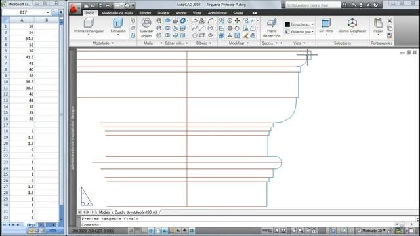Screen dimensions: 420x236
Task: Click the Cut scissors icon in Portapapeles
Action: pos(390,20)
